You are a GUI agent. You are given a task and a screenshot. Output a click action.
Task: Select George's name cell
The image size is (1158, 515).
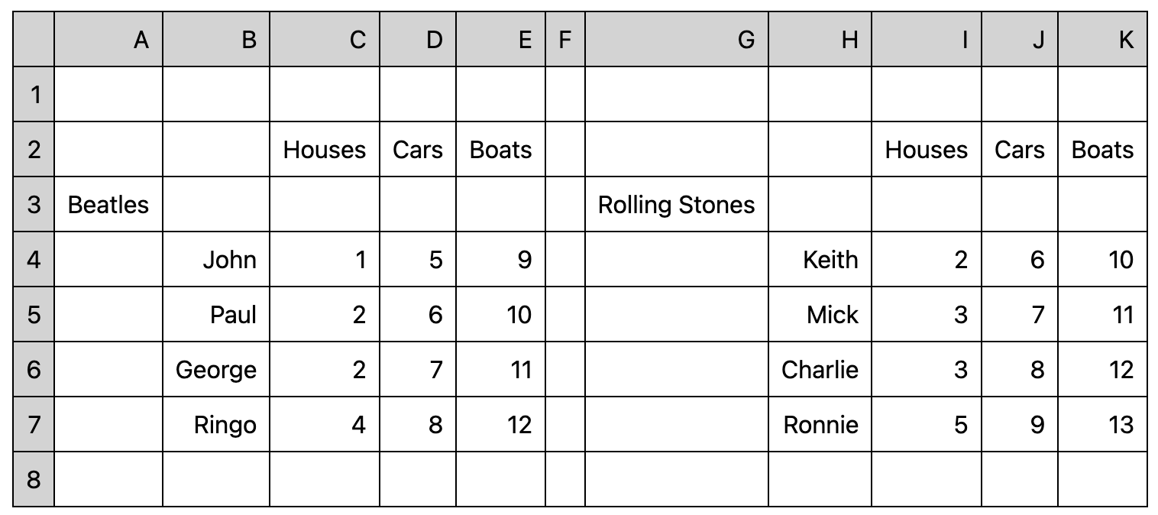point(216,369)
